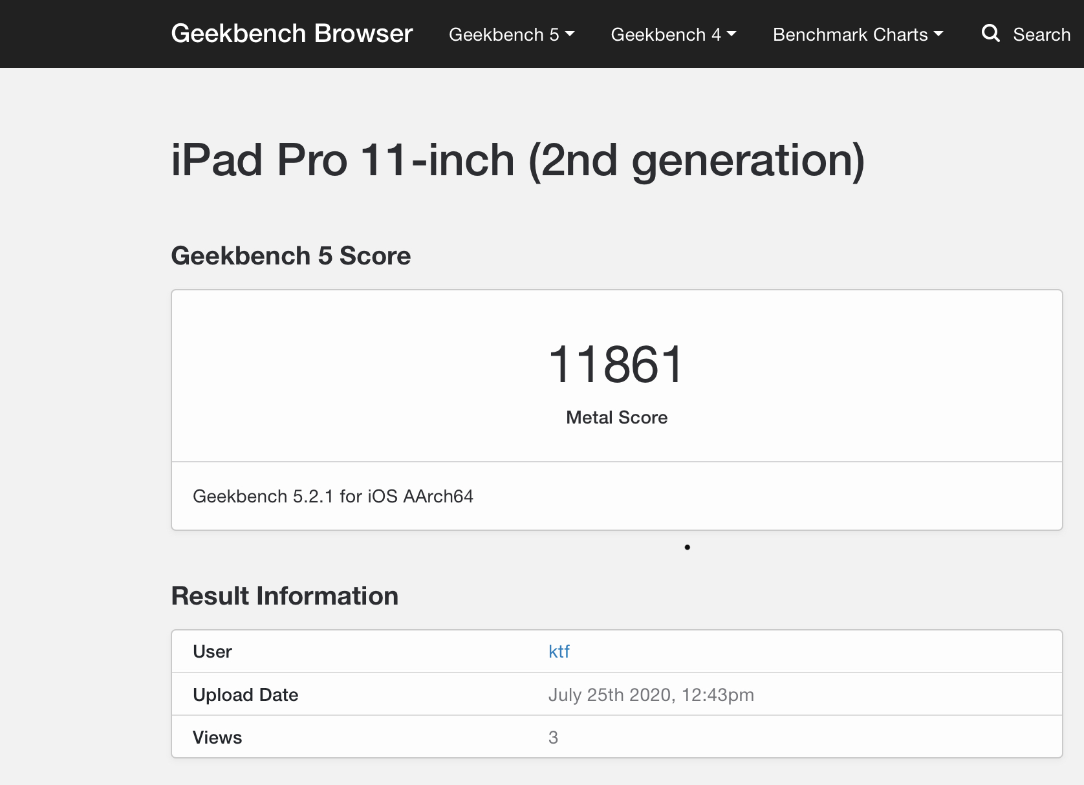Click the iPad Pro 11-inch page heading
Viewport: 1084px width, 785px height.
[x=517, y=161]
